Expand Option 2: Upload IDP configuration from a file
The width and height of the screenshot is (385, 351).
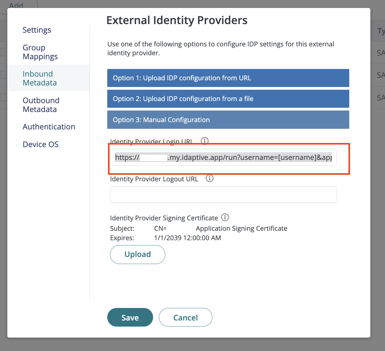tap(228, 99)
